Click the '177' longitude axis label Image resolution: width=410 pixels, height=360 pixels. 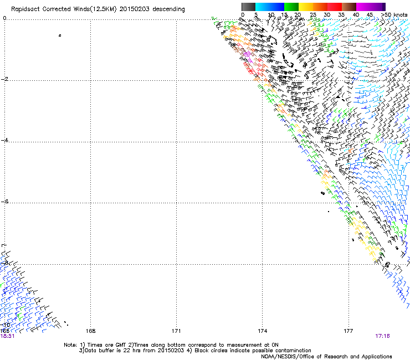(x=348, y=331)
